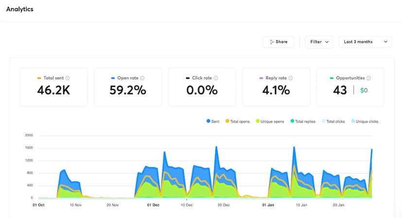Screen dimensions: 402x218
Task: Toggle Sent series in chart legend
Action: (212, 121)
